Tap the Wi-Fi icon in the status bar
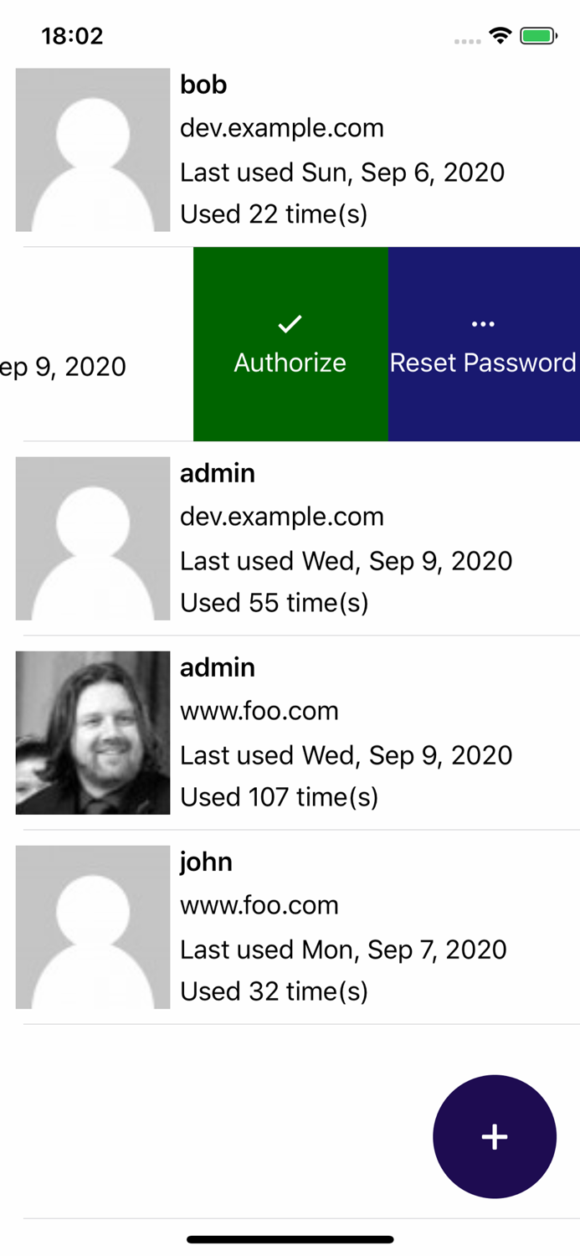 pyautogui.click(x=500, y=35)
